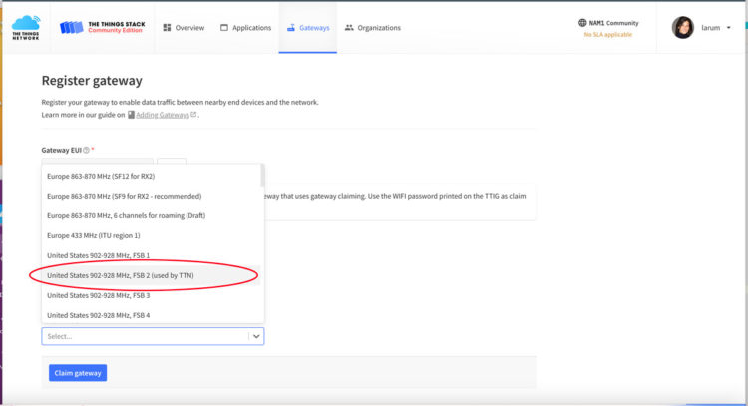Choose Europe 863-870 MHz SF9 recommended option

[124, 196]
